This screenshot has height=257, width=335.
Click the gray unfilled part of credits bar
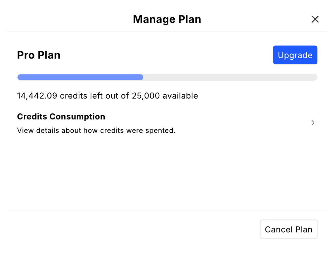[230, 77]
